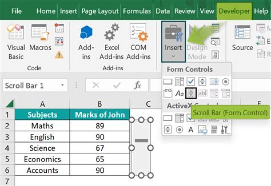Select the Scroll Bar form control

click(191, 93)
